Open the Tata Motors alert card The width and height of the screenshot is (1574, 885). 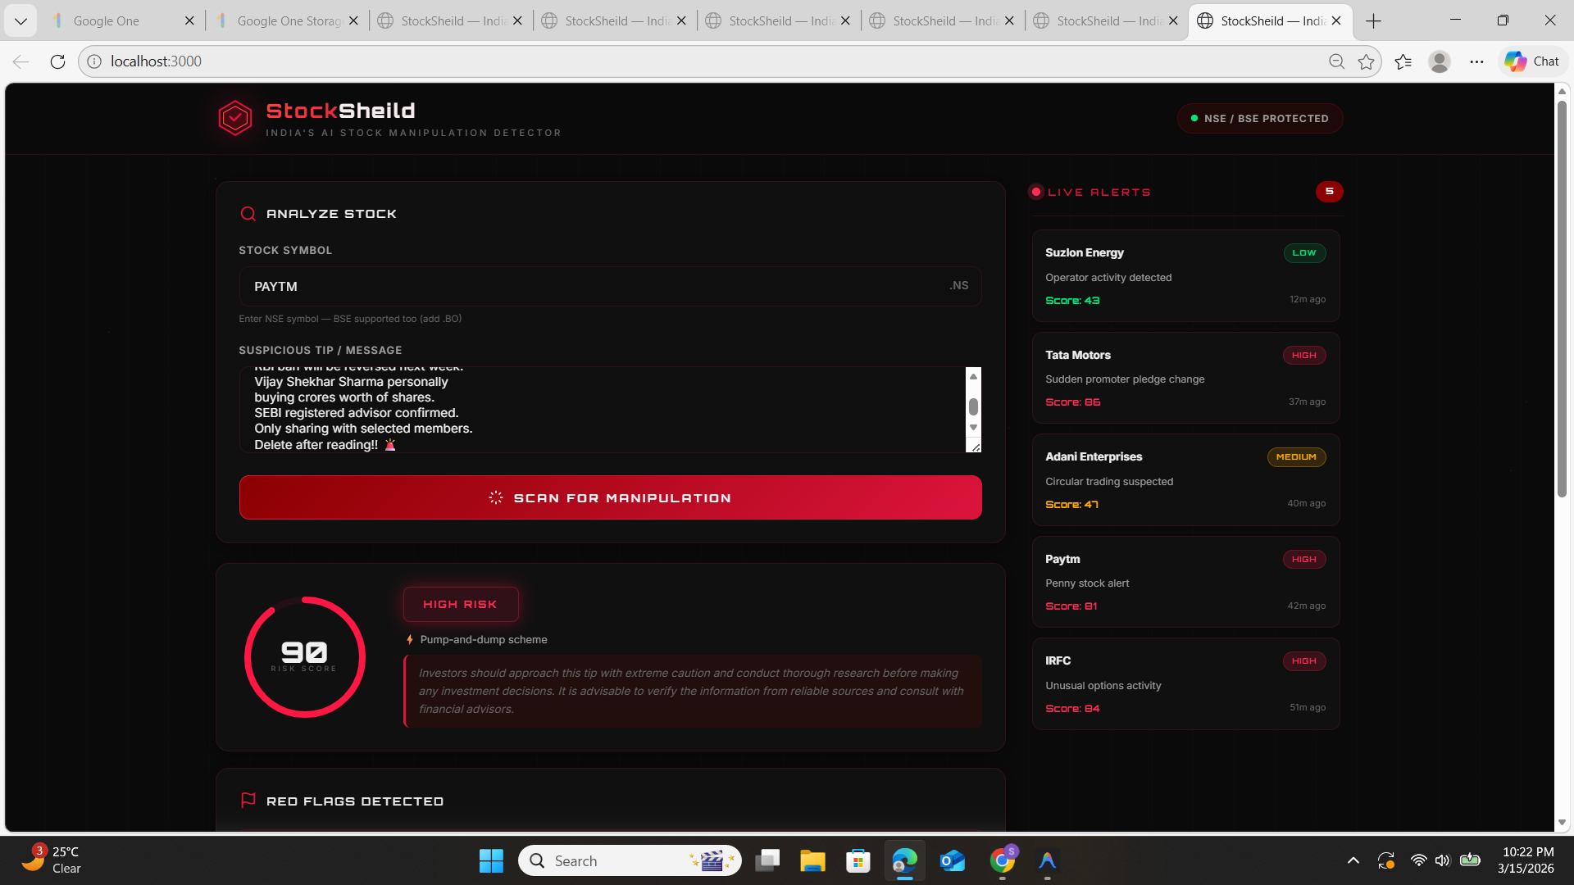click(x=1185, y=378)
